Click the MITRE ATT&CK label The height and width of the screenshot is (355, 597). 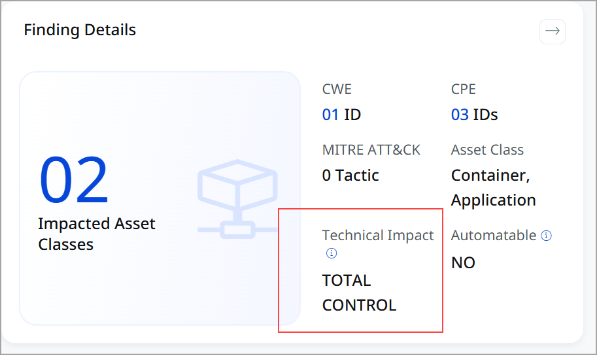371,149
